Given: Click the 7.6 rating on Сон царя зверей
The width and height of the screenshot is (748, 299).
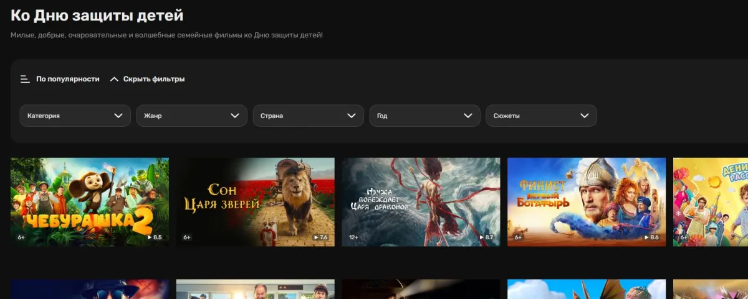Looking at the screenshot, I should click(320, 237).
